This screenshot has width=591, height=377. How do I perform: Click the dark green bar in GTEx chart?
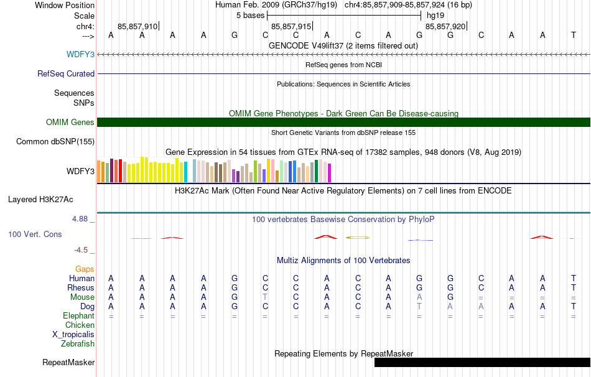click(316, 171)
